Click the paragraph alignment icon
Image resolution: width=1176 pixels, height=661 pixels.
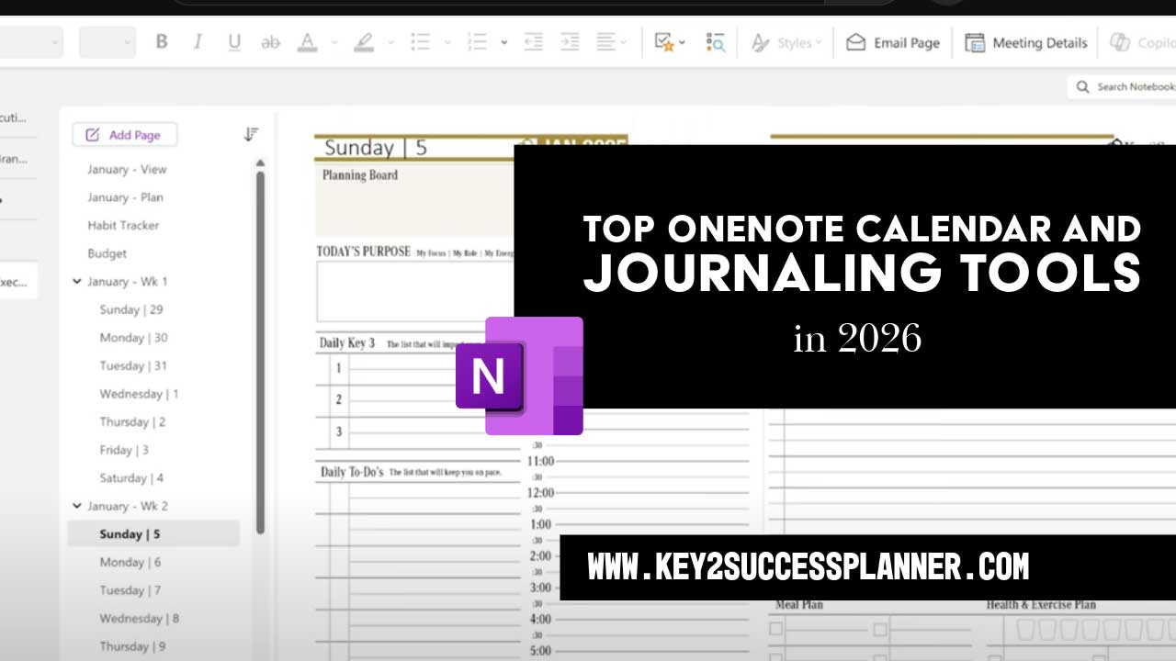(x=605, y=42)
